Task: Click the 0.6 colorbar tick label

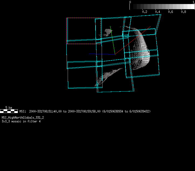Action: click(x=170, y=12)
